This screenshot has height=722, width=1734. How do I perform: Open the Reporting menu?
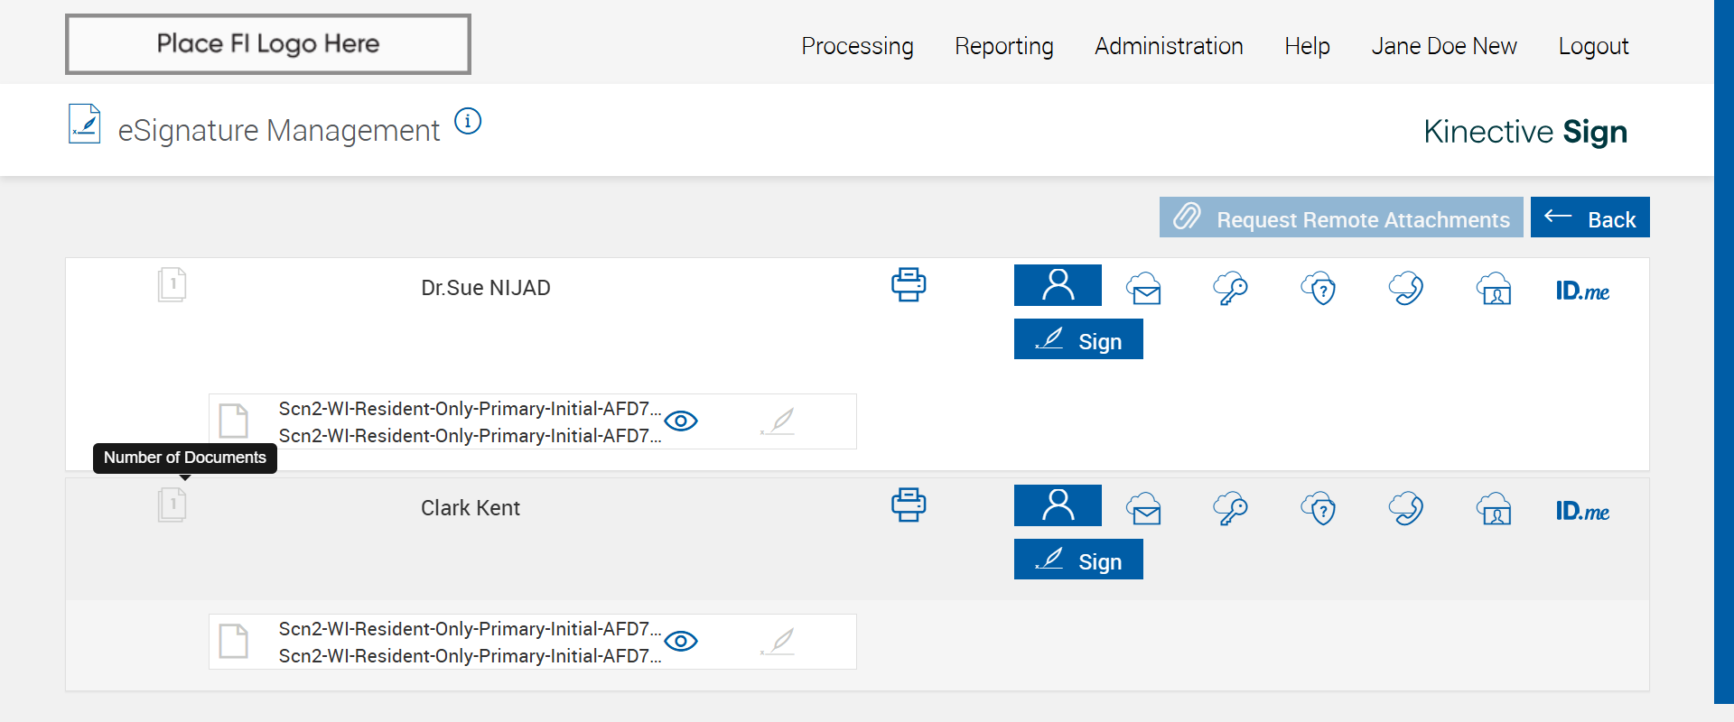point(1003,46)
